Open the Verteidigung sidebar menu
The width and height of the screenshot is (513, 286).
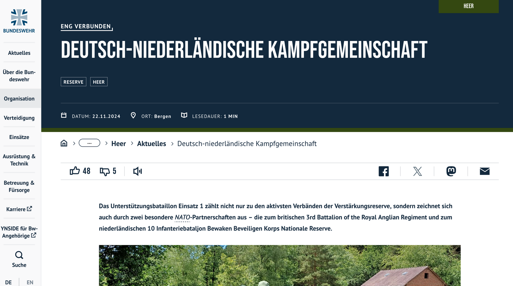pyautogui.click(x=19, y=118)
